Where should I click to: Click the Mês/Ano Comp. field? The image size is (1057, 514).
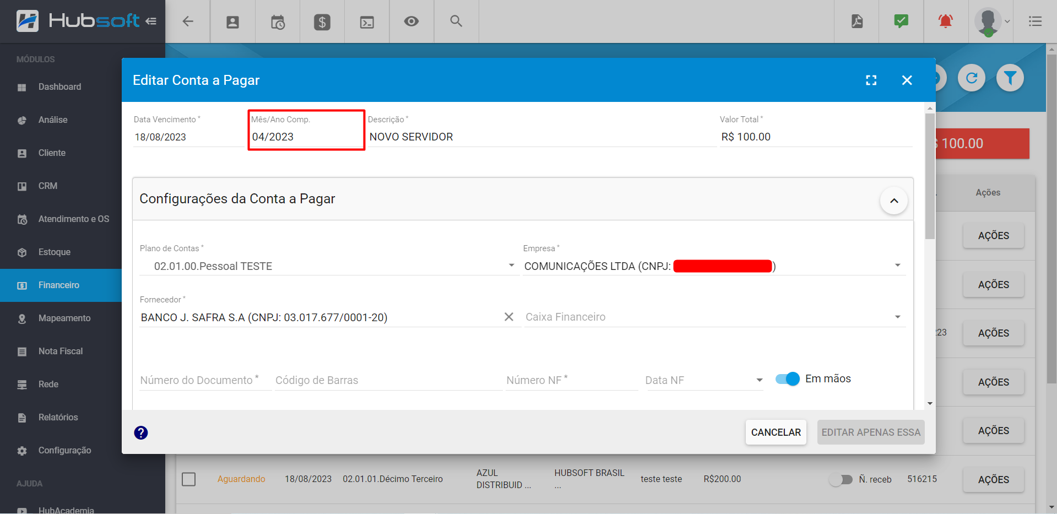305,137
